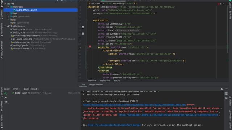232x130 pixels.
Task: Collapse the manifests folder
Action: pyautogui.click(x=8, y=7)
